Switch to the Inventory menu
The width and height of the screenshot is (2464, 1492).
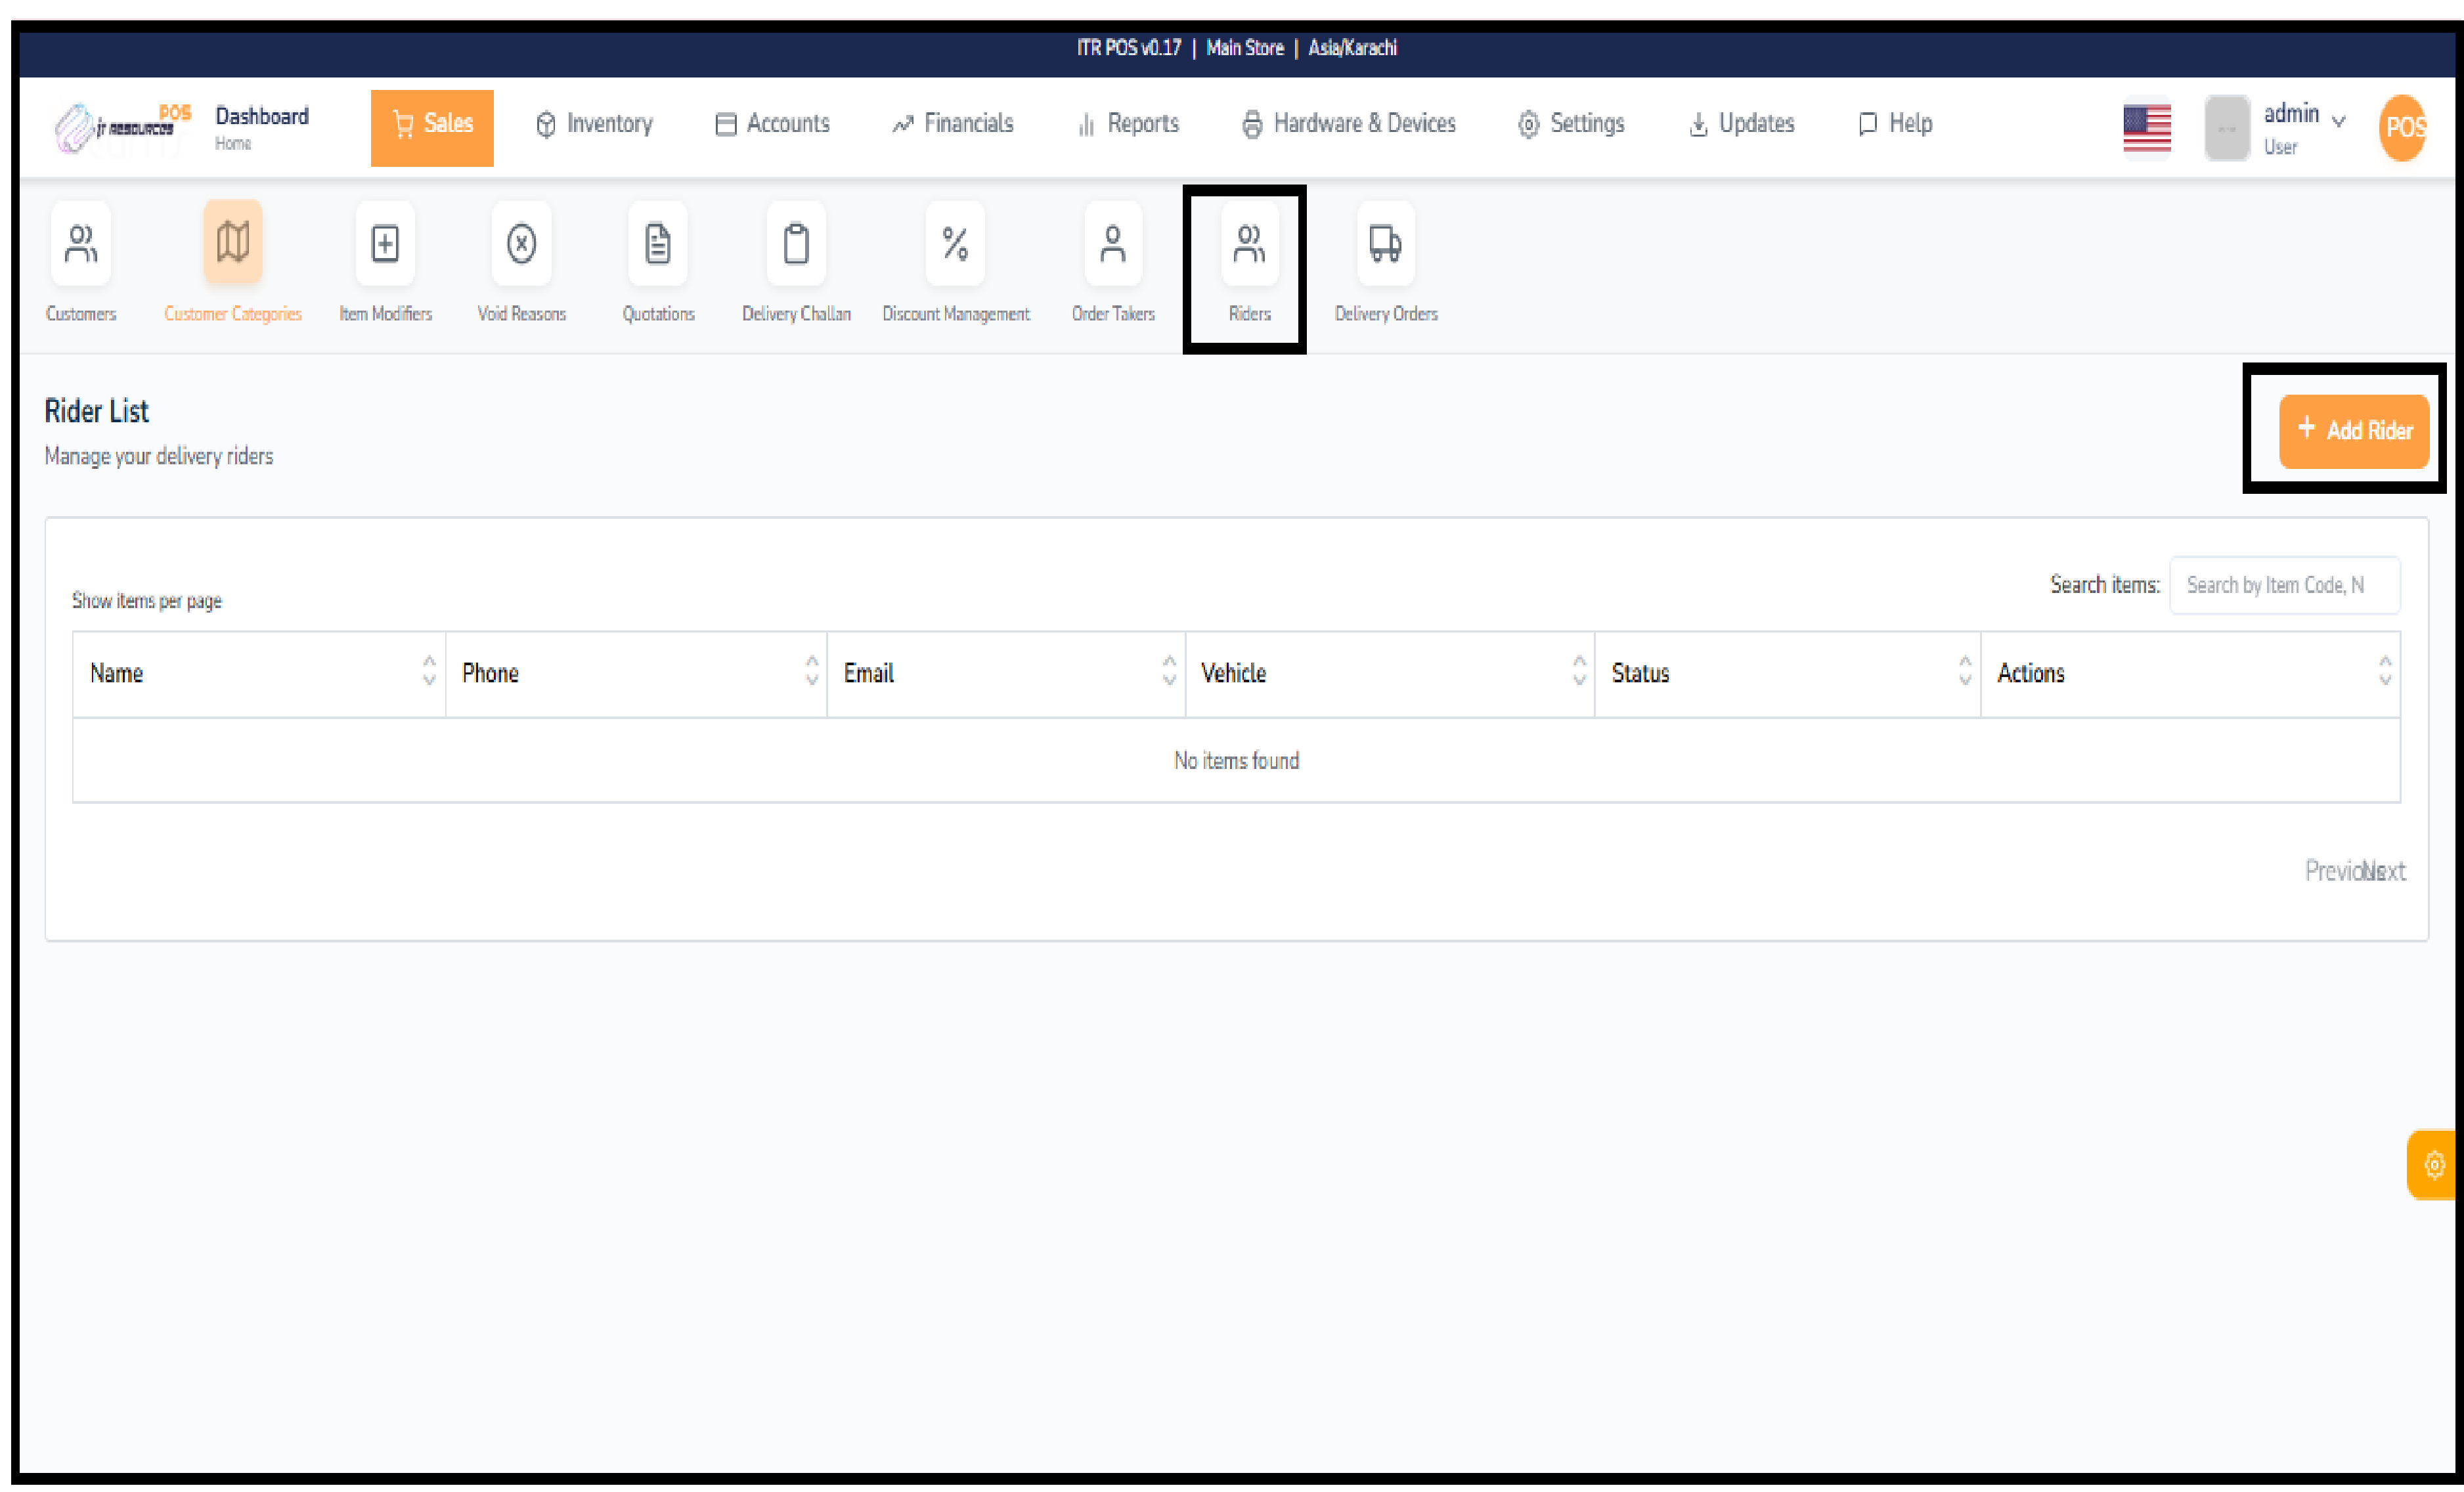coord(594,124)
